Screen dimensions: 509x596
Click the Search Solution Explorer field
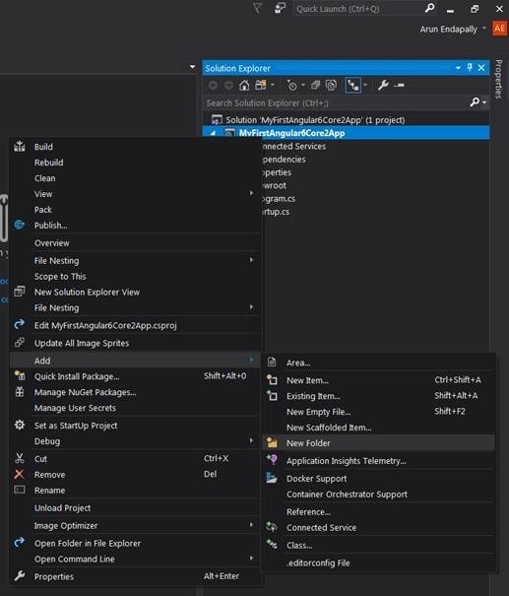click(337, 102)
